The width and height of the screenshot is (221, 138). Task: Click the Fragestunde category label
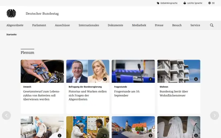point(120,87)
